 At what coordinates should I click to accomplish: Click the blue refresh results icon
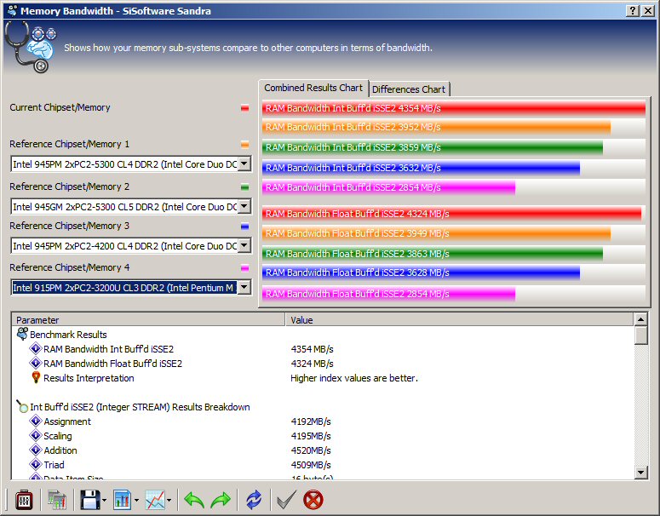(254, 500)
